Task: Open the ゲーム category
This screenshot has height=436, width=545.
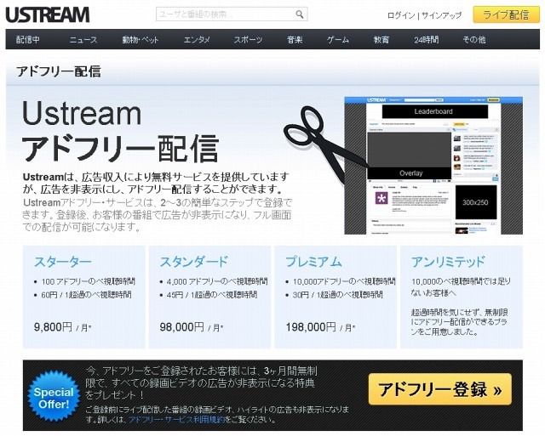Action: pyautogui.click(x=338, y=40)
